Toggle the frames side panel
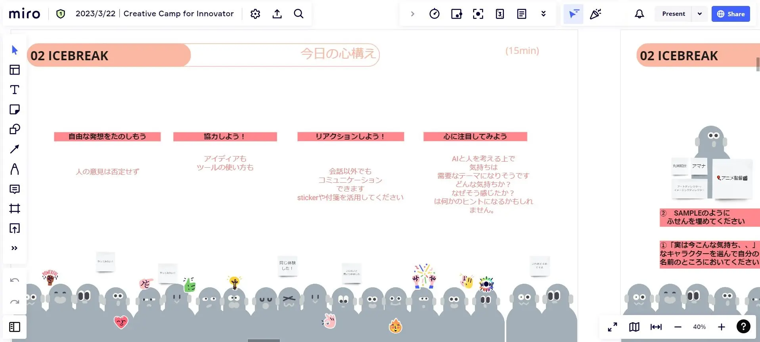 [x=15, y=327]
